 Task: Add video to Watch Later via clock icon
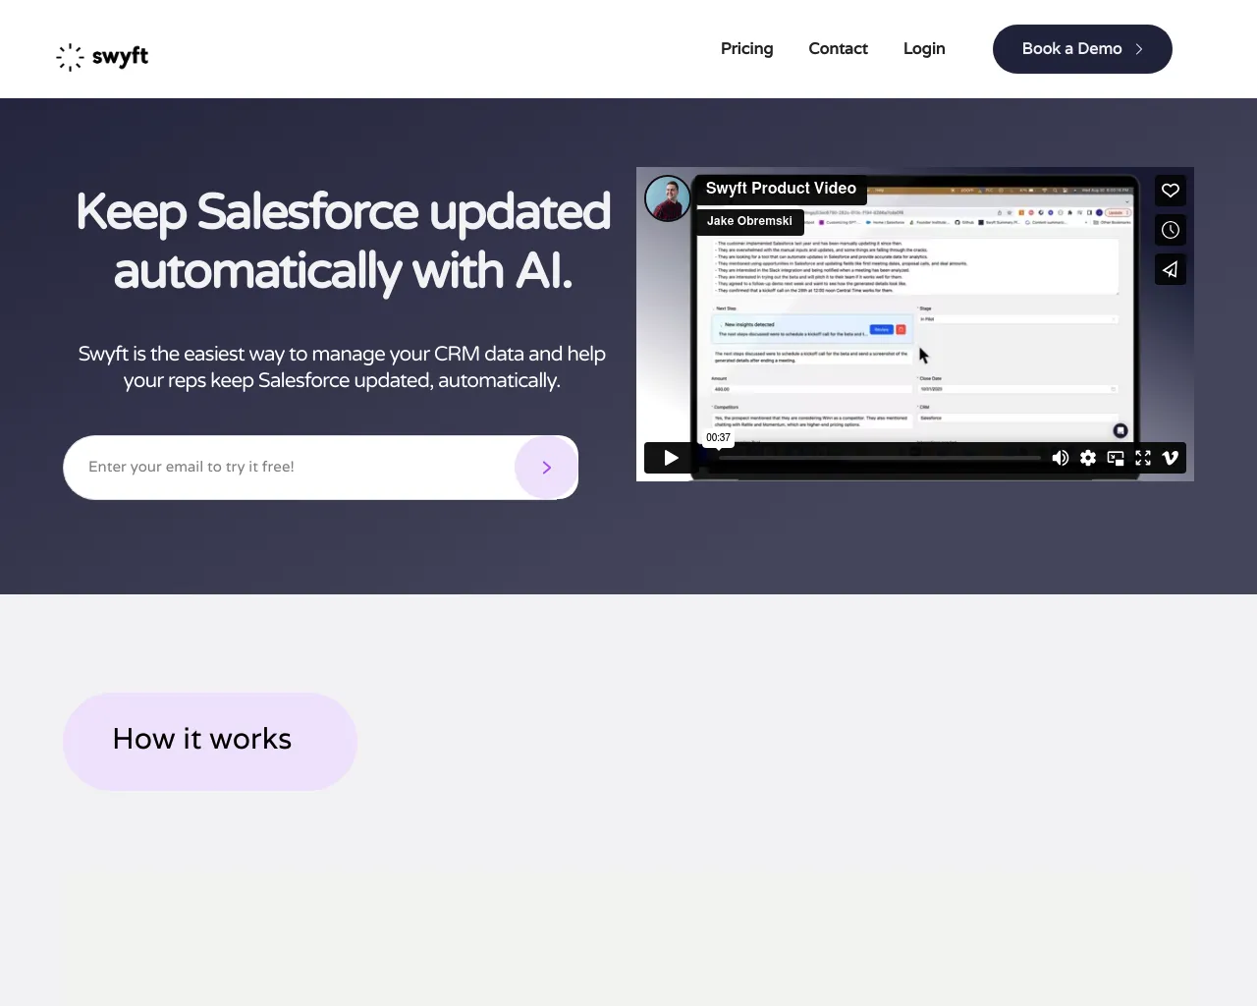[1170, 230]
